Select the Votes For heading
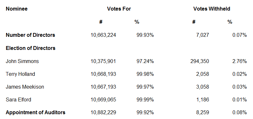 coord(119,9)
